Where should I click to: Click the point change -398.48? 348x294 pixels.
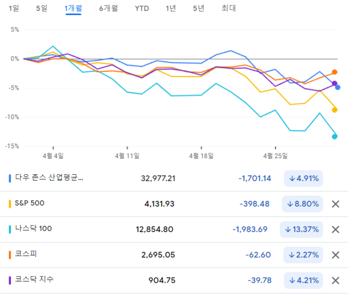coord(255,204)
